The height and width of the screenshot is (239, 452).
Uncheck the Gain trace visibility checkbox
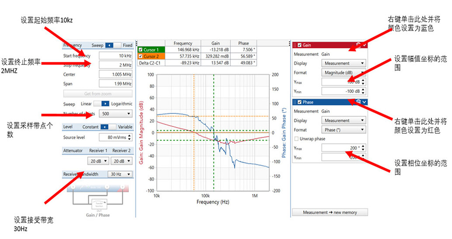(299, 45)
